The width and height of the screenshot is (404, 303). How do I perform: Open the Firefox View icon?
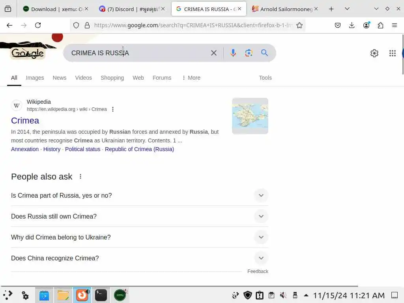(x=8, y=9)
